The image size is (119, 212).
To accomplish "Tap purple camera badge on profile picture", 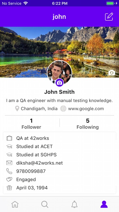I will pos(60,83).
